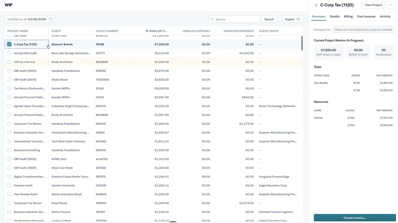Open the more options ellipsis menu

(391, 5)
